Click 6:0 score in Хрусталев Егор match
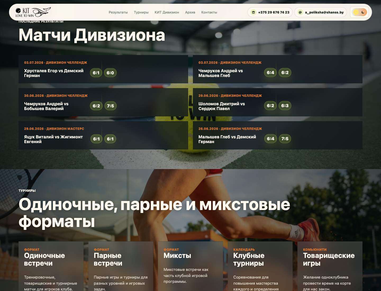The image size is (381, 291). point(110,73)
